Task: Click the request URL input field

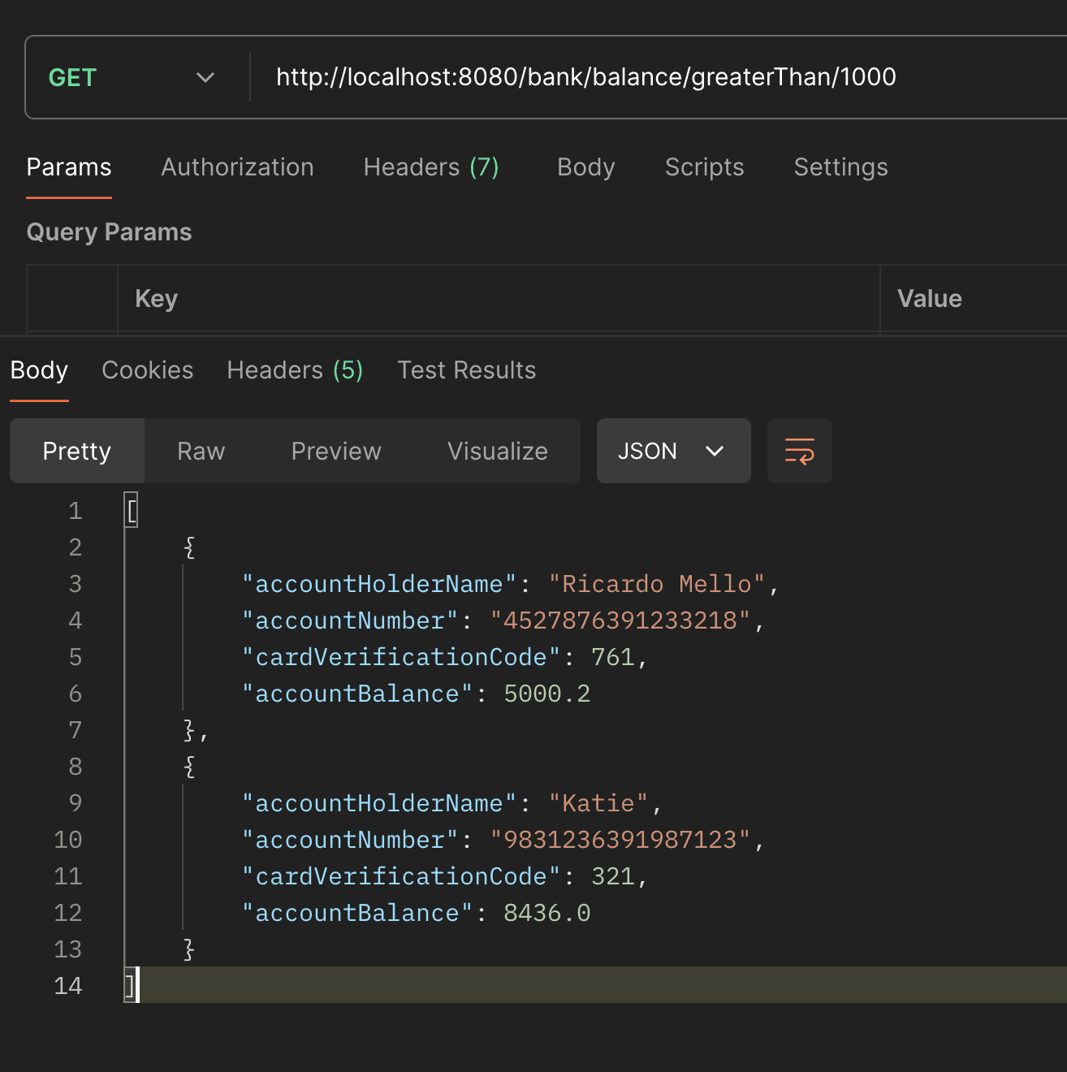Action: click(x=585, y=77)
